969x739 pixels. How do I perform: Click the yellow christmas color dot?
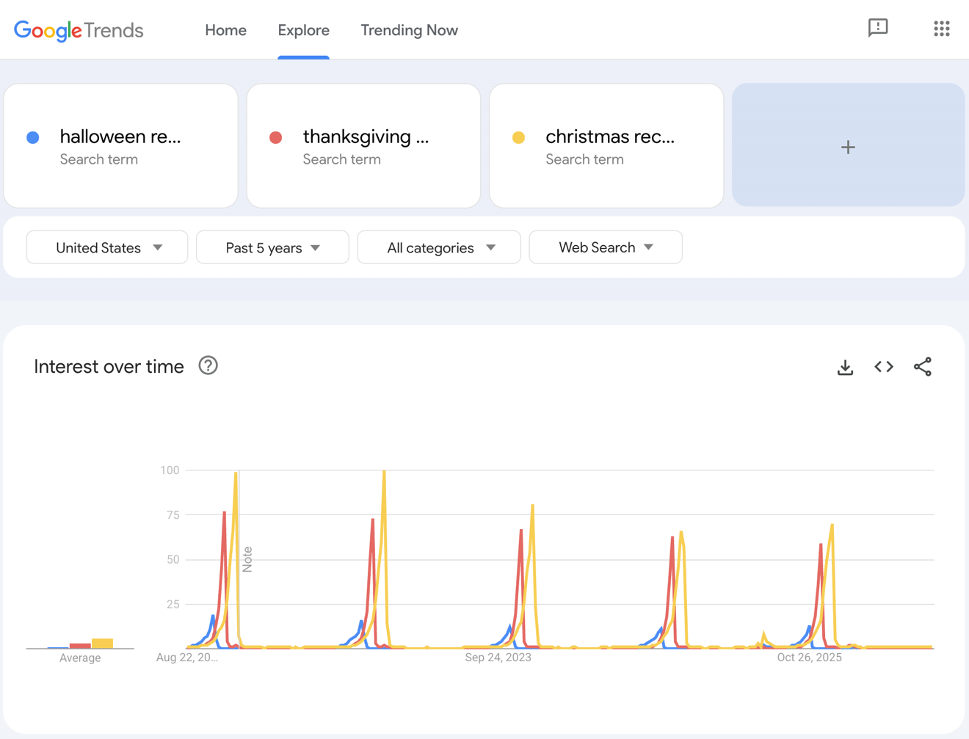click(x=518, y=137)
